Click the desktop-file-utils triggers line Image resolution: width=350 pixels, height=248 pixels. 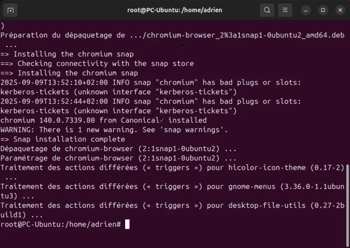point(172,206)
